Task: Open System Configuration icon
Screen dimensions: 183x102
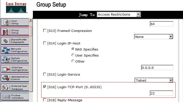Action: [x=6, y=60]
